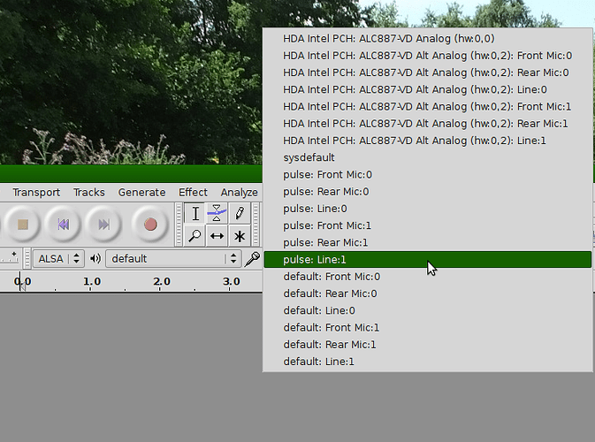Select default: Line:1 entry
The image size is (595, 442).
pyautogui.click(x=427, y=362)
